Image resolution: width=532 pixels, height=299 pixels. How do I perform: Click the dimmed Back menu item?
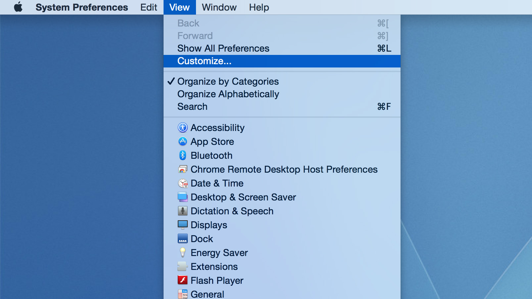[282, 23]
